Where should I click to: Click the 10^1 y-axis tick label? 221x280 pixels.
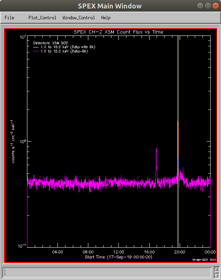pyautogui.click(x=23, y=37)
